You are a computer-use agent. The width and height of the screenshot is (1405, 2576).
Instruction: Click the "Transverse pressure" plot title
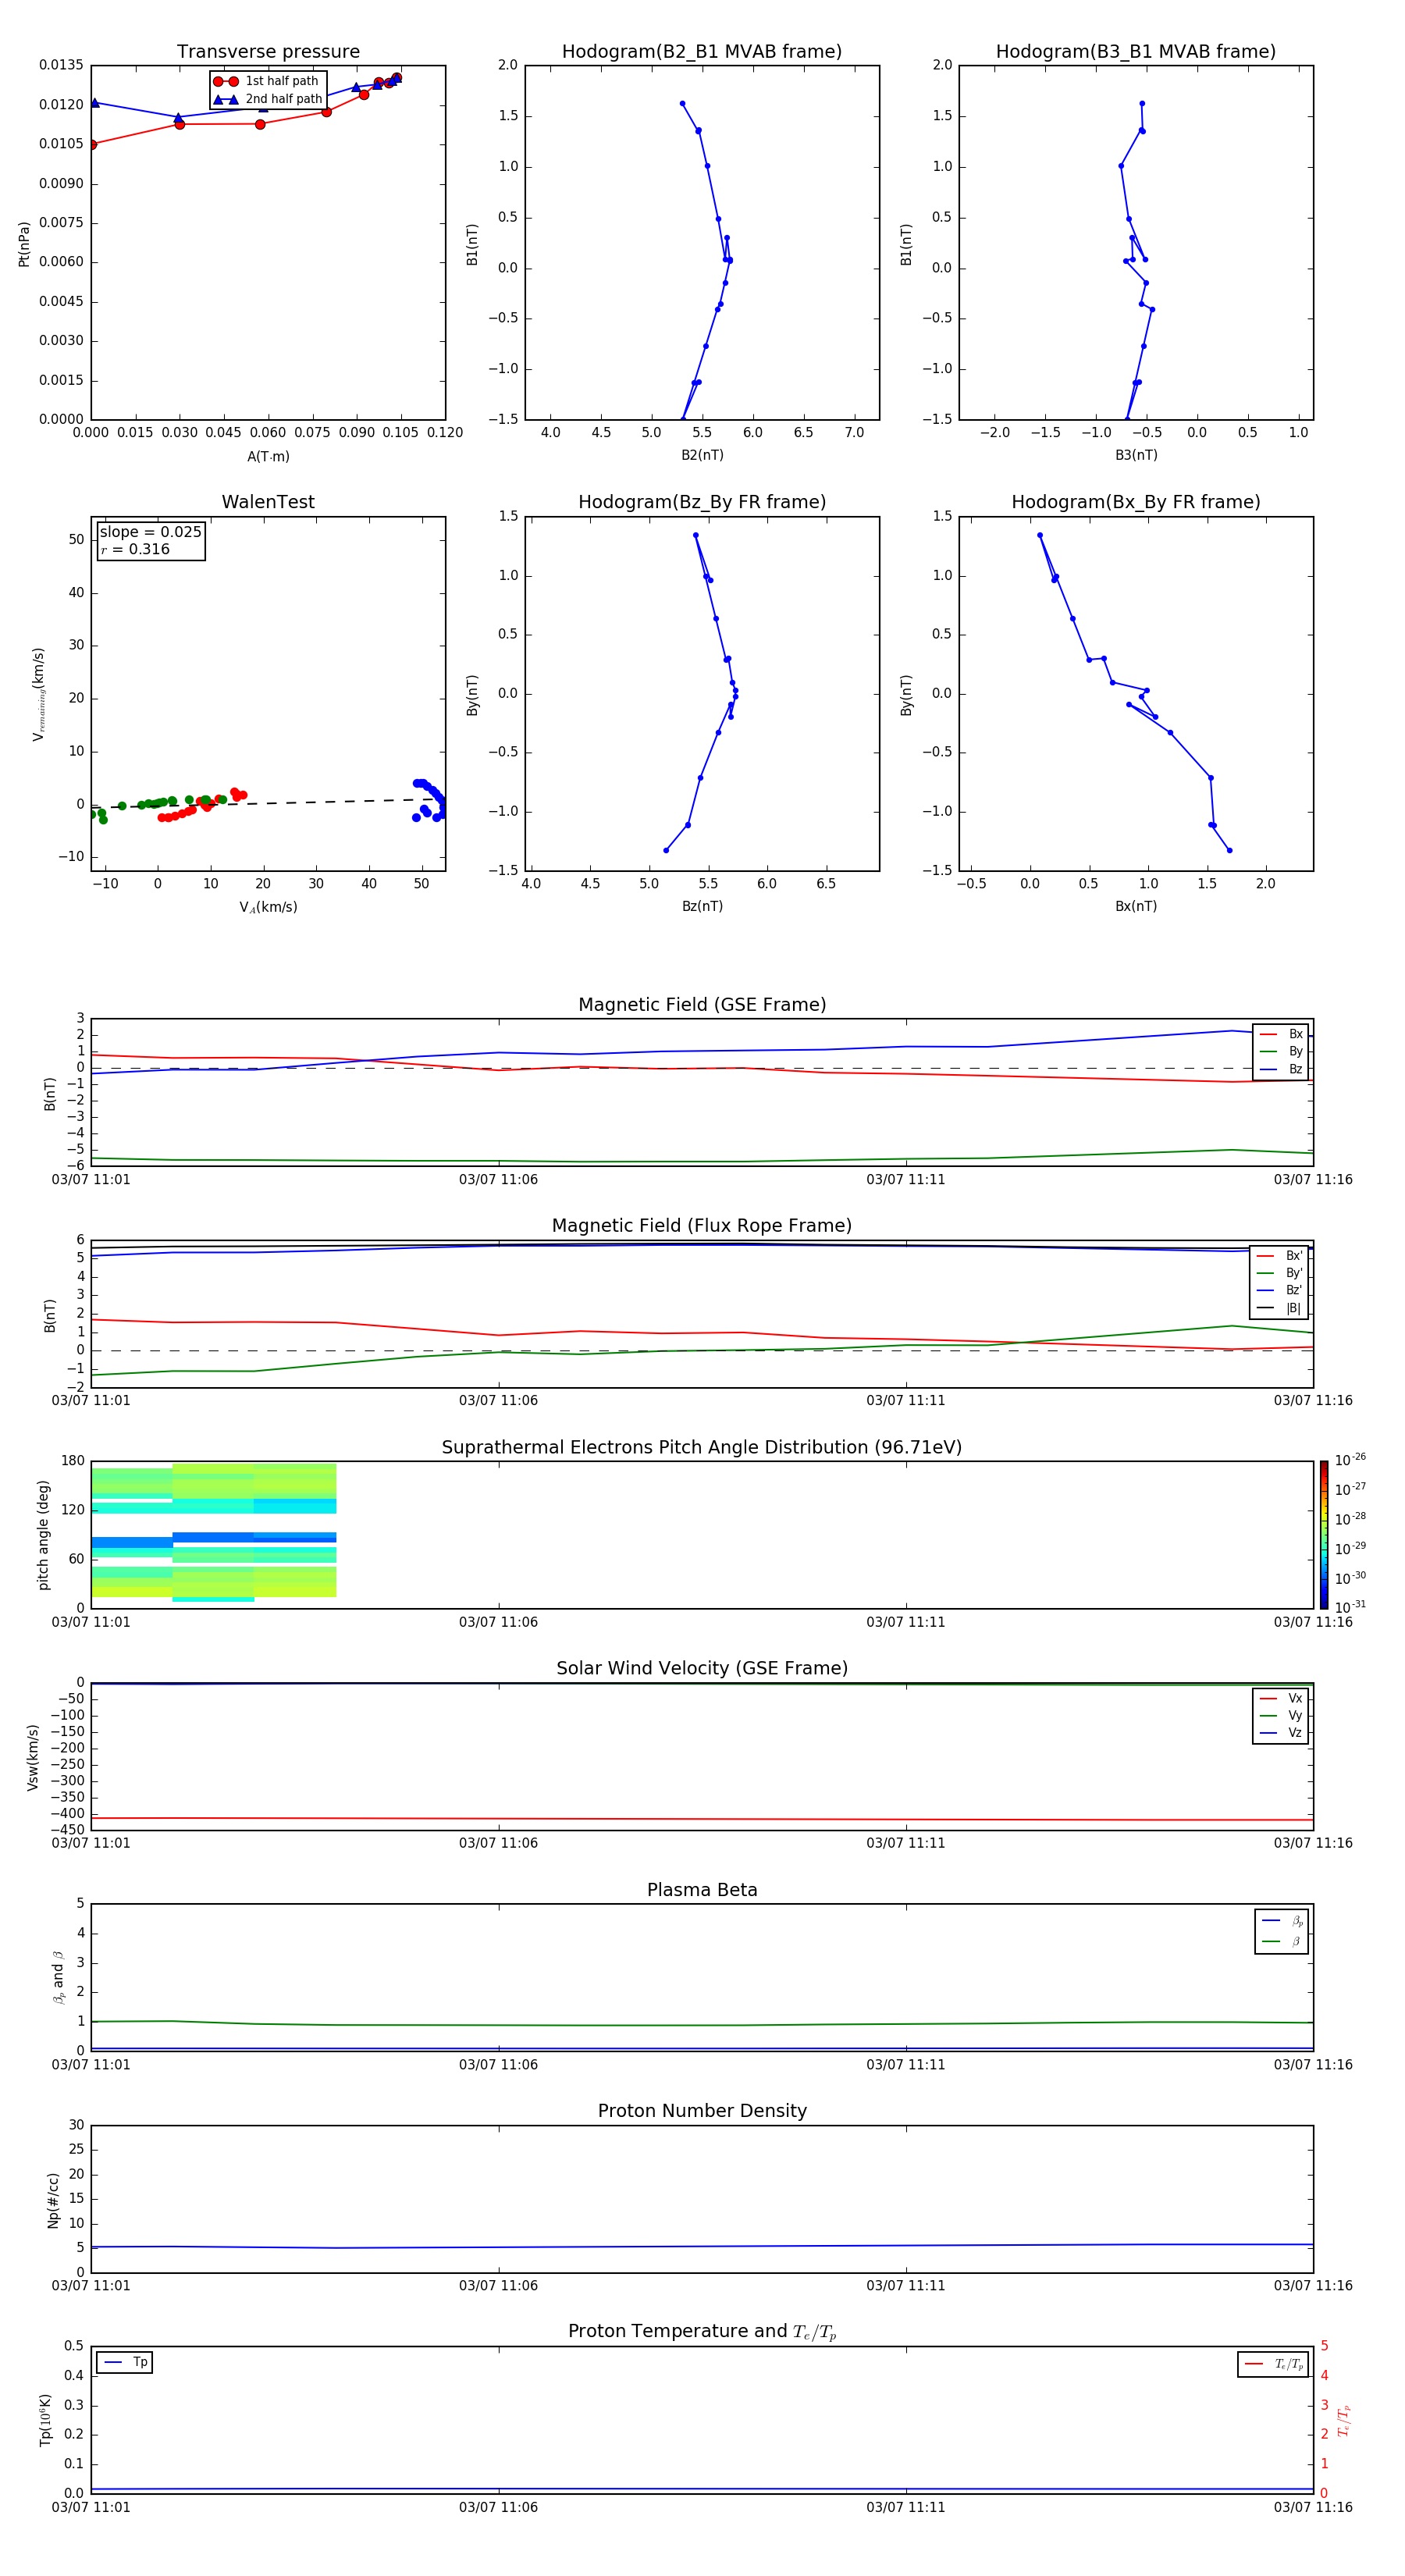click(268, 52)
